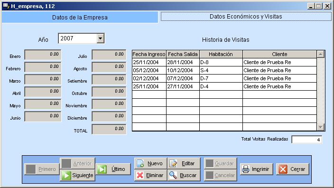Switch to Datos de la Empresa tab
The width and height of the screenshot is (334, 188).
click(x=80, y=17)
